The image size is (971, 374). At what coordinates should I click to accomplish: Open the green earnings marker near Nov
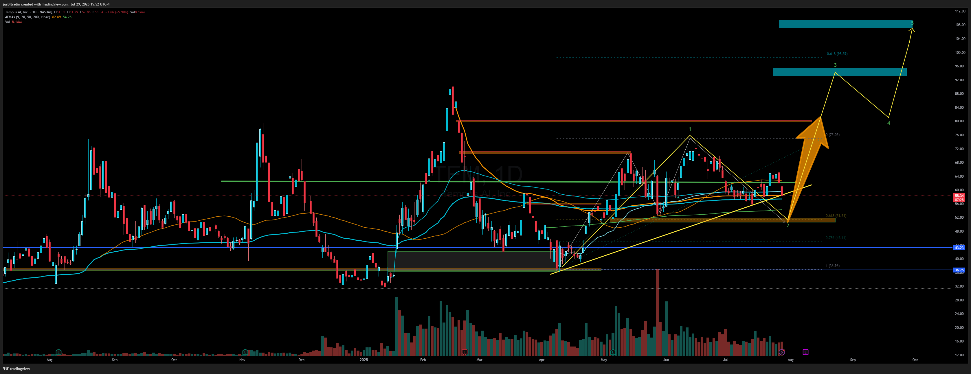[x=245, y=352]
